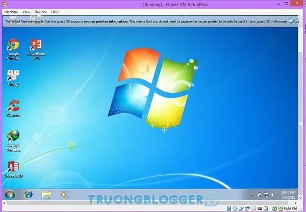Viewport: 306px width, 212px height.
Task: Show hidden system tray icons
Action: tap(252, 195)
